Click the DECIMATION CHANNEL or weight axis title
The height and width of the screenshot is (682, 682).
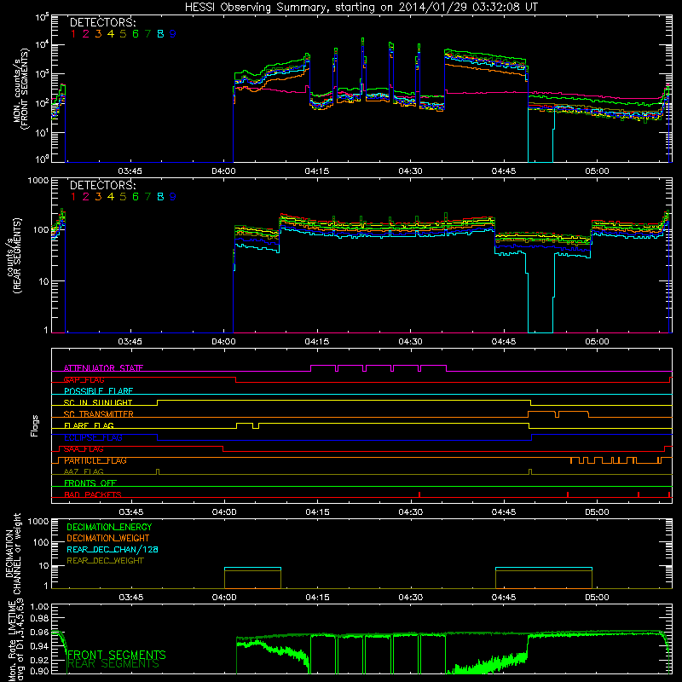pyautogui.click(x=13, y=553)
